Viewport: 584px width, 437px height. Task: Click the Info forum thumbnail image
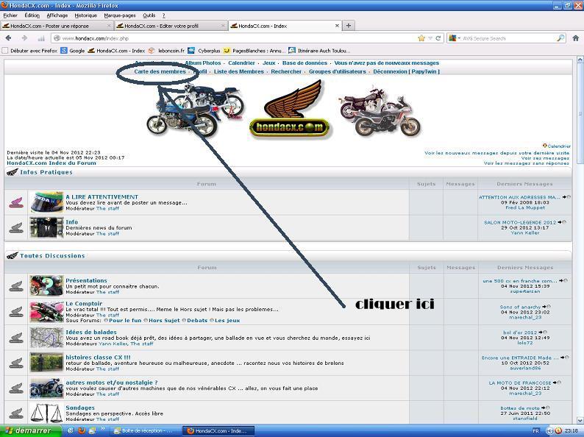(x=46, y=227)
